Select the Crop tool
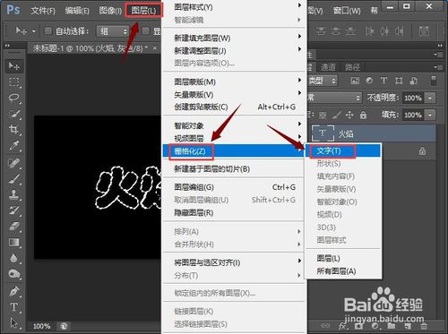 13,130
